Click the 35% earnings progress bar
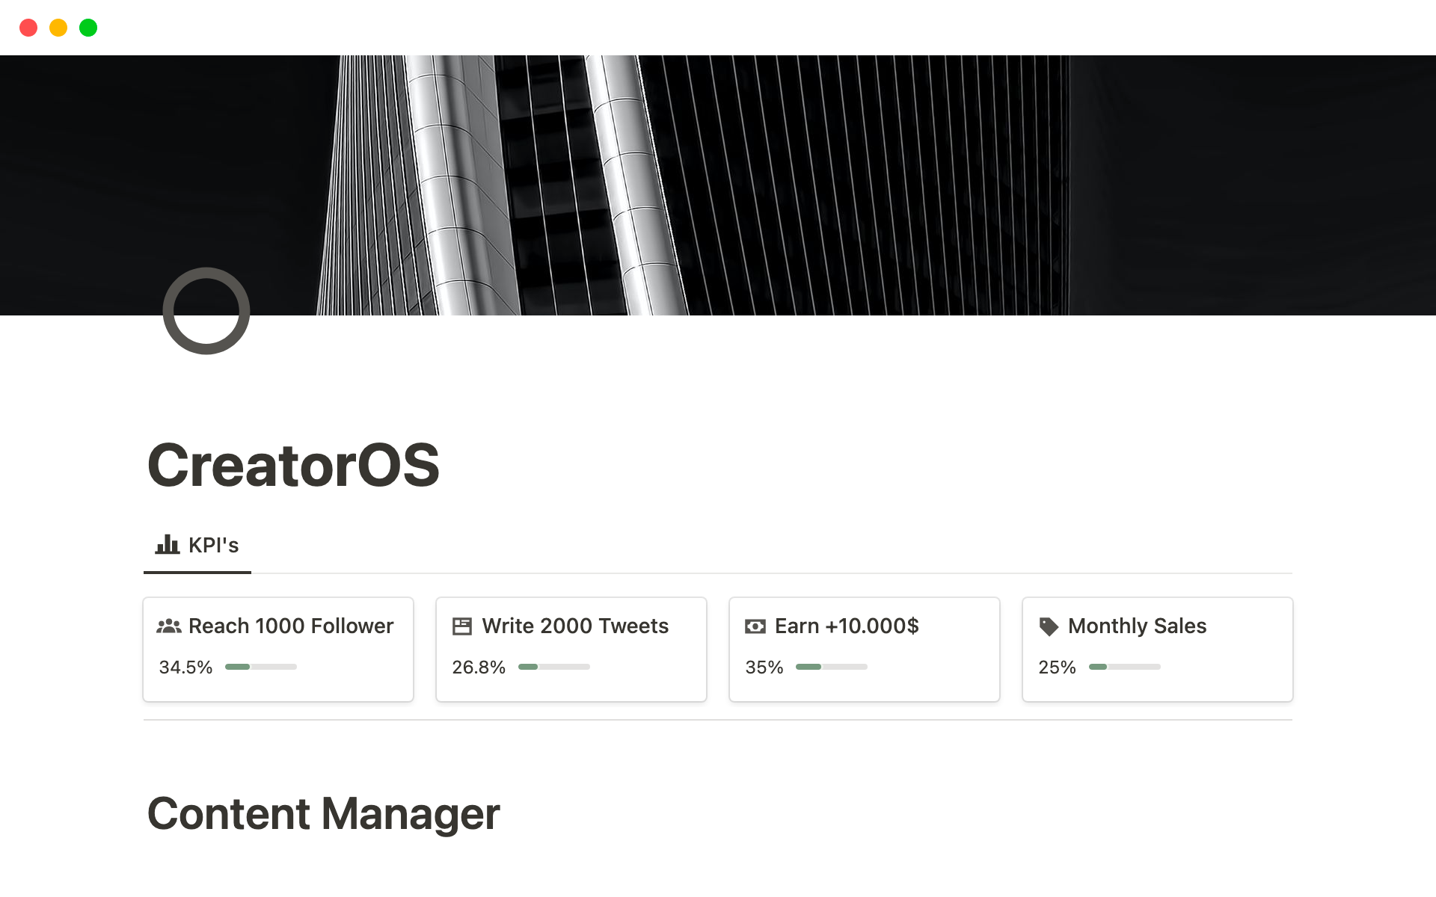The height and width of the screenshot is (897, 1436). pos(832,667)
